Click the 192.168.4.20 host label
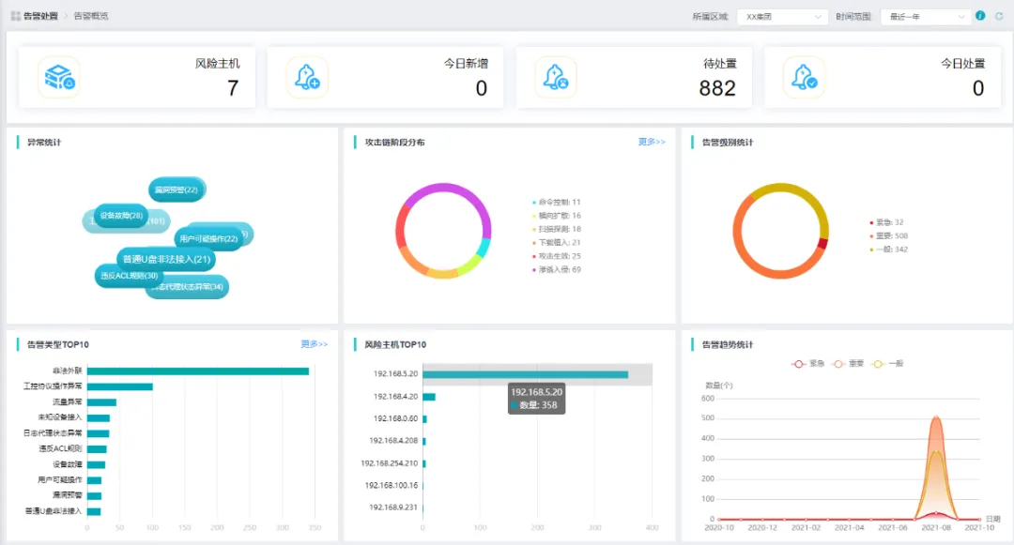1014x545 pixels. (396, 397)
